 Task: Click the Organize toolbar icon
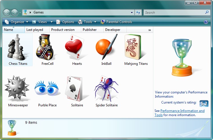click(x=7, y=22)
